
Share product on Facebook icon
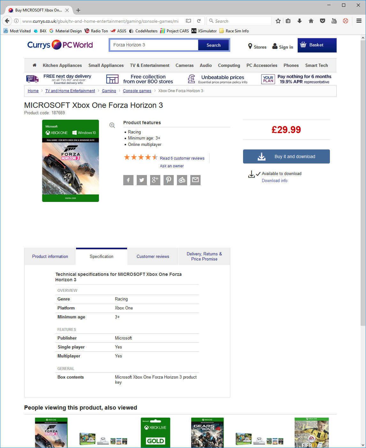[128, 180]
